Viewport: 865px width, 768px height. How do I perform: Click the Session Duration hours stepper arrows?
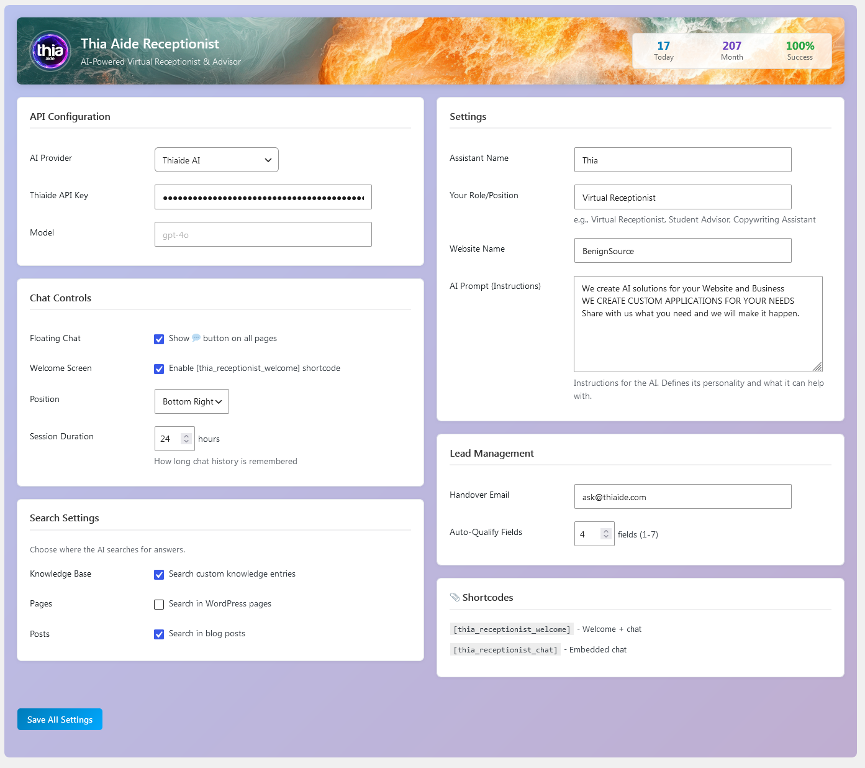[186, 439]
